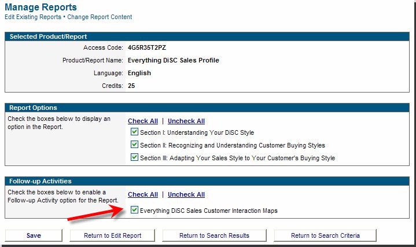Click the Product/Report Name label
Viewport: 416px width, 247px height.
pyautogui.click(x=93, y=61)
